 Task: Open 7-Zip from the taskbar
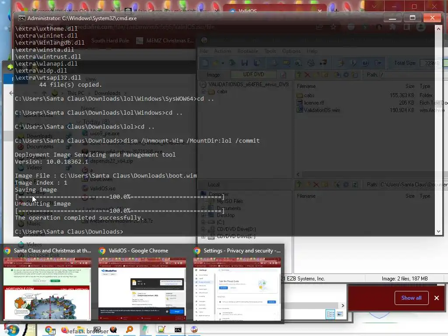(x=98, y=330)
